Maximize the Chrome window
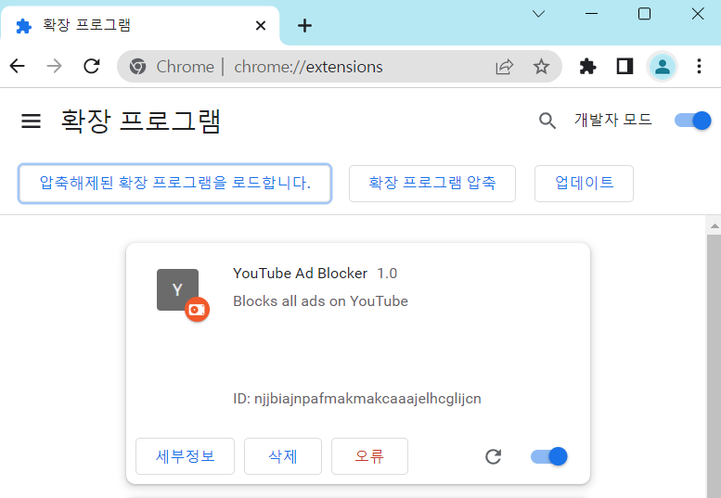Viewport: 721px width, 498px height. coord(644,14)
